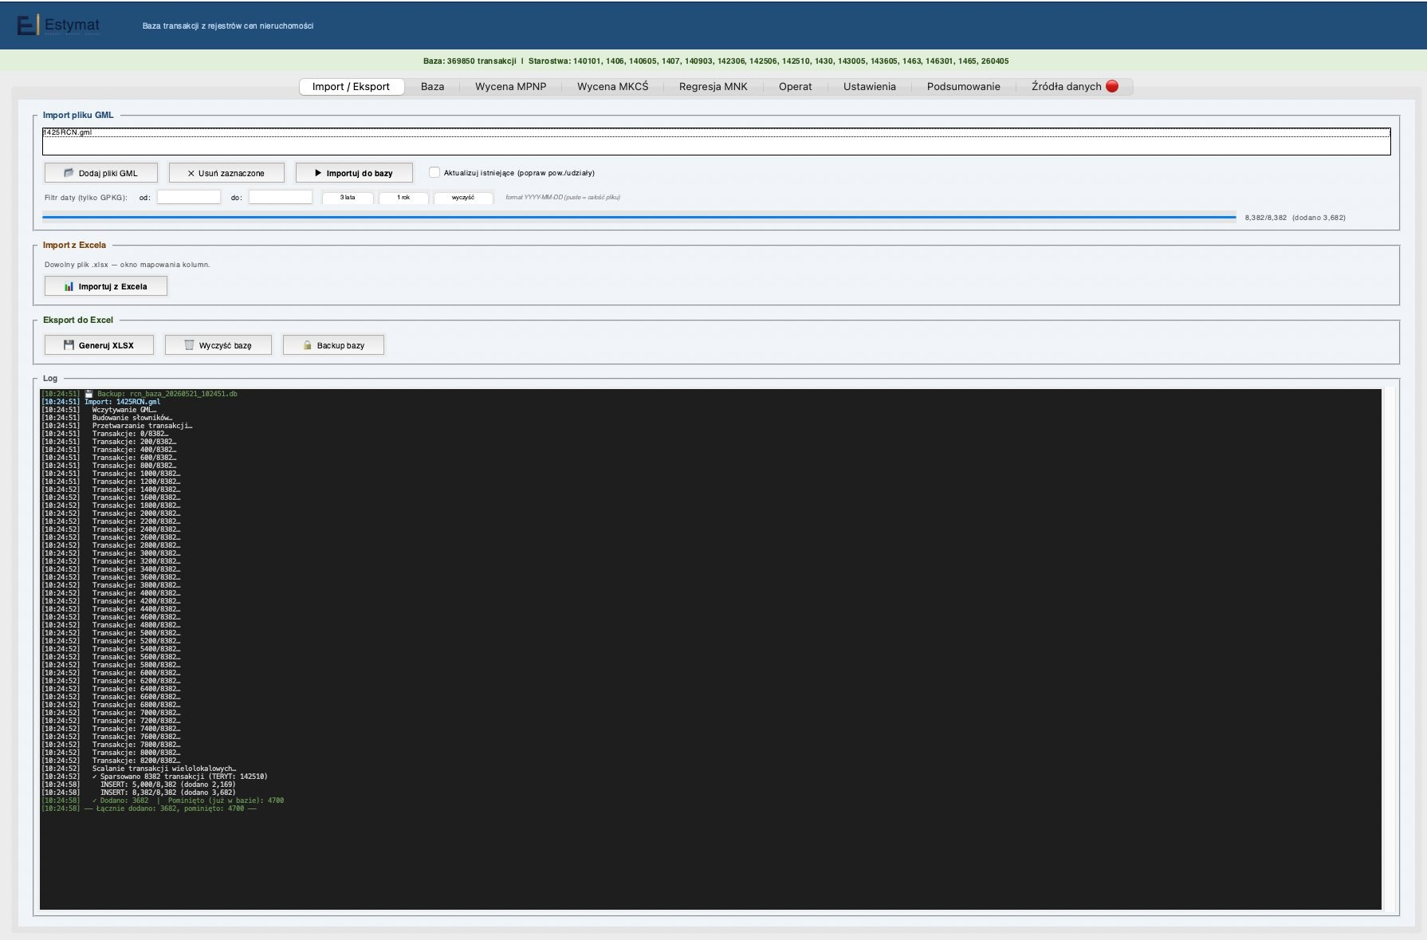Click the lock icon on Backup bazy
Image resolution: width=1427 pixels, height=940 pixels.
click(x=307, y=345)
